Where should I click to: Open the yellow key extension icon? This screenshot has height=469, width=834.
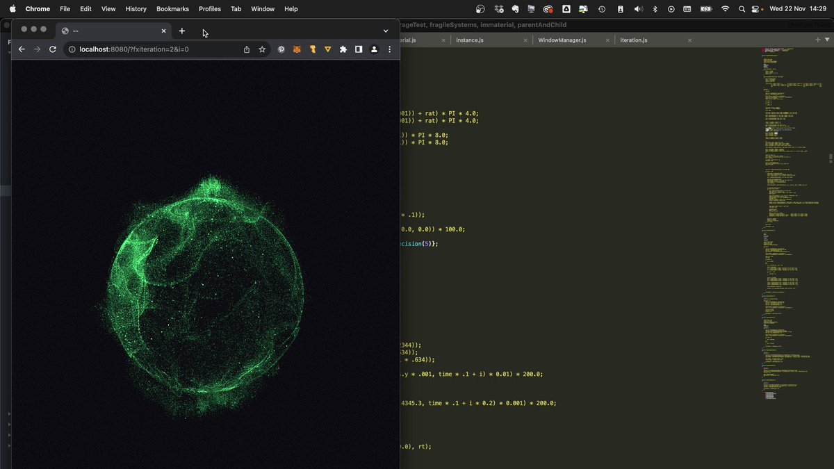pos(313,49)
